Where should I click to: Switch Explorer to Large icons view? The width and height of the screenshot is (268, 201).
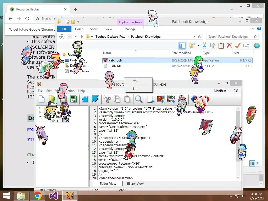pyautogui.click(x=258, y=163)
